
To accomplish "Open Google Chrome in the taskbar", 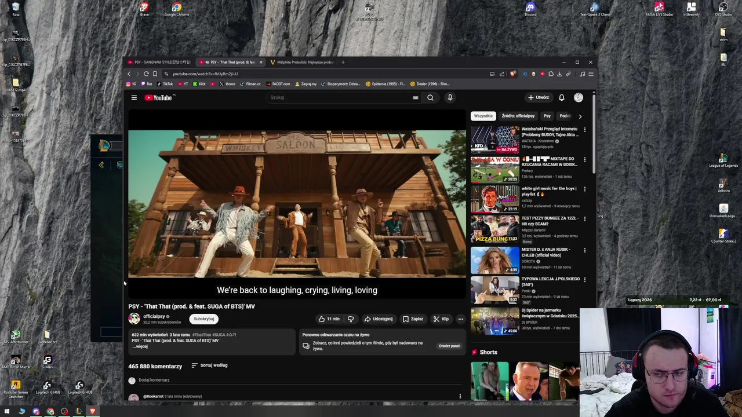I will pyautogui.click(x=50, y=411).
